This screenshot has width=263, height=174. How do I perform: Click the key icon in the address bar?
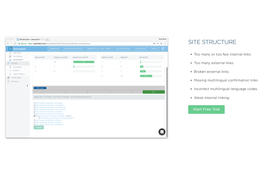[x=154, y=44]
